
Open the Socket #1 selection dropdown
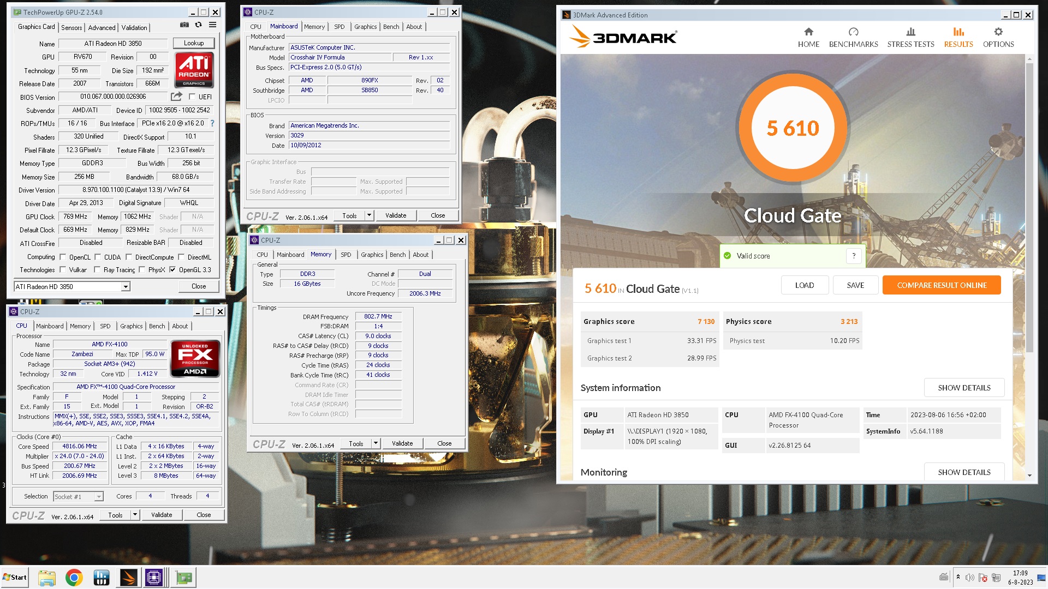[78, 496]
